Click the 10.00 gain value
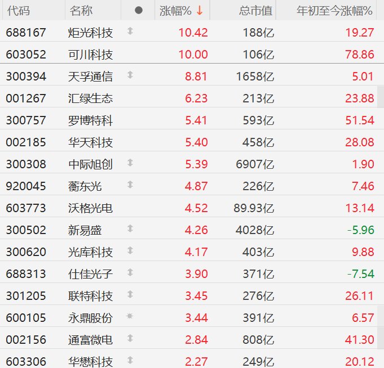This screenshot has height=368, width=384. click(x=193, y=55)
